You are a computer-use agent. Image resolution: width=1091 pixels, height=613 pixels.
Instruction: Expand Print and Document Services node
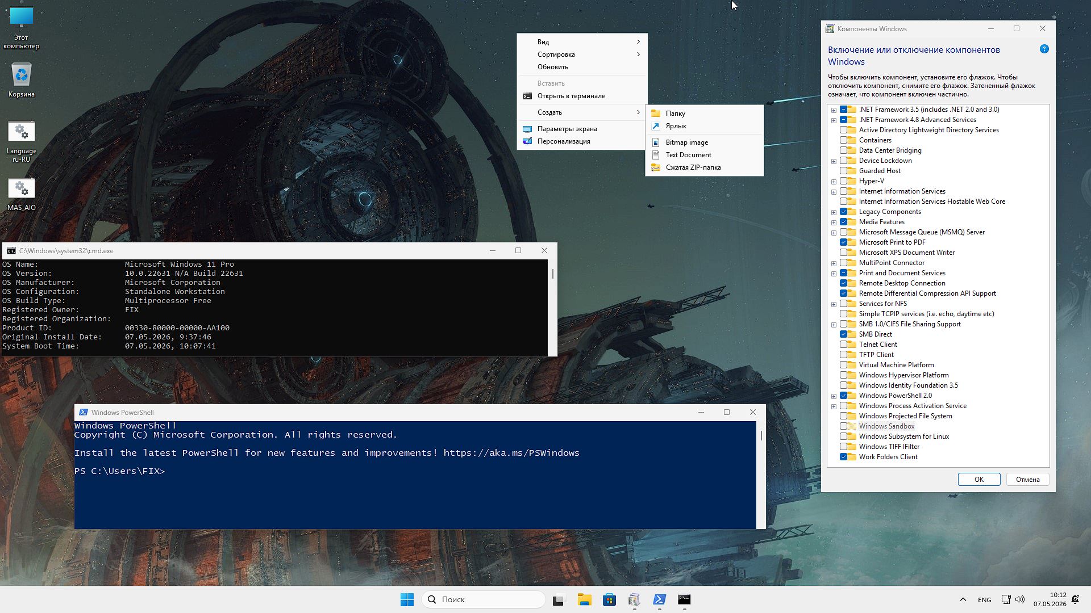pos(834,274)
